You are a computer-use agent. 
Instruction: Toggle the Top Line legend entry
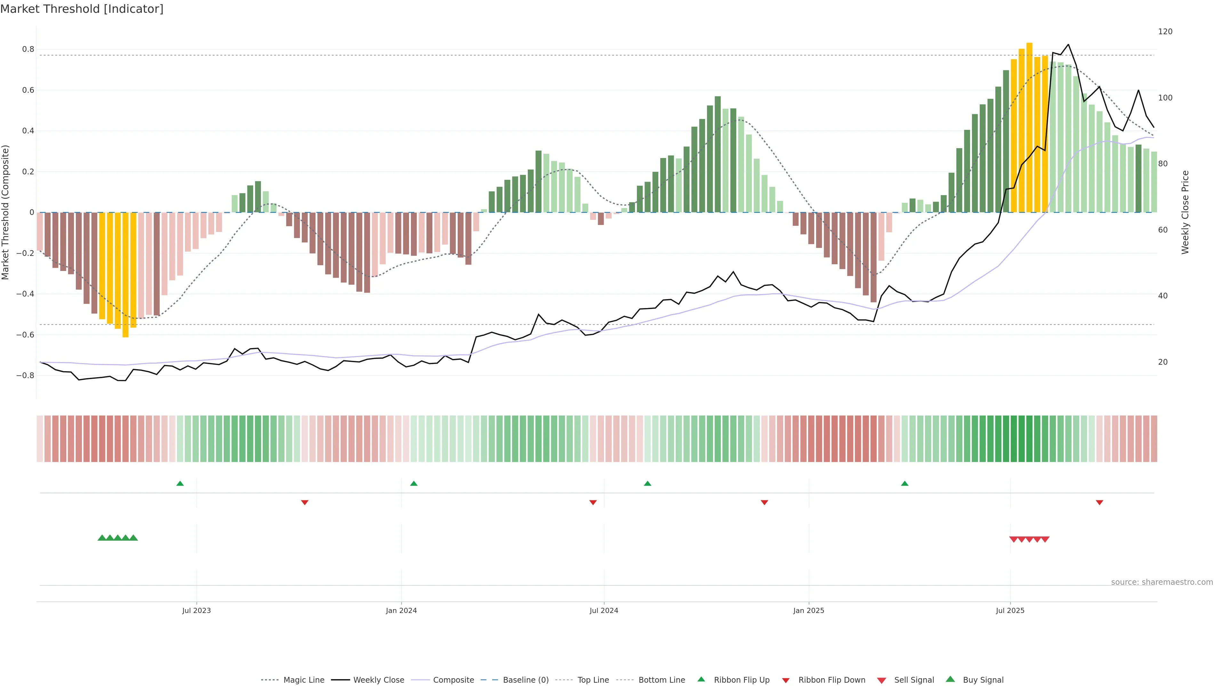point(593,680)
